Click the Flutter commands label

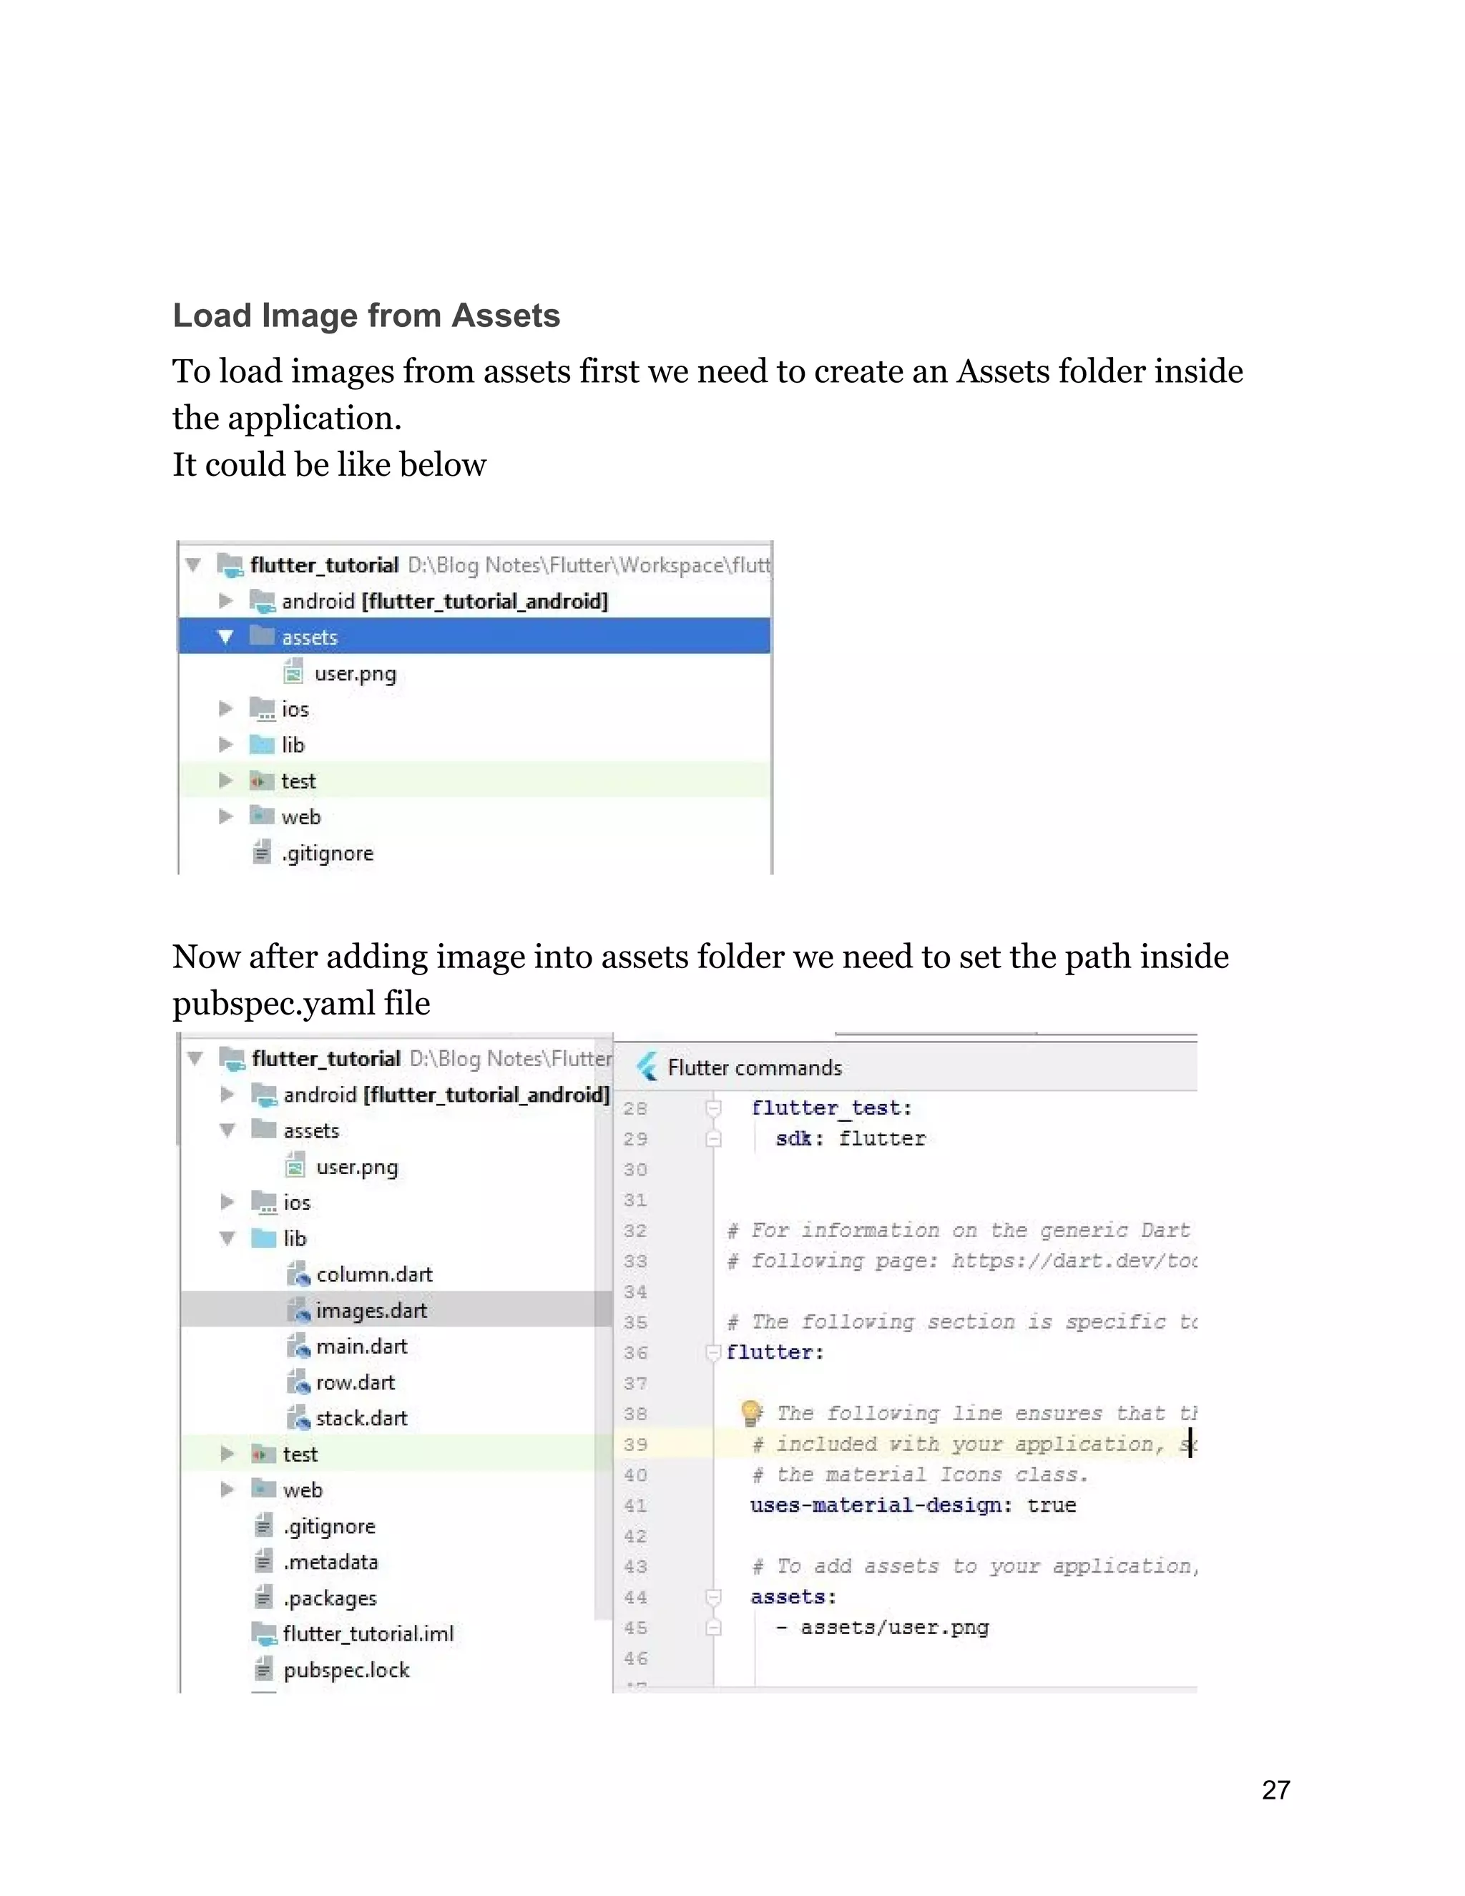pos(754,1067)
